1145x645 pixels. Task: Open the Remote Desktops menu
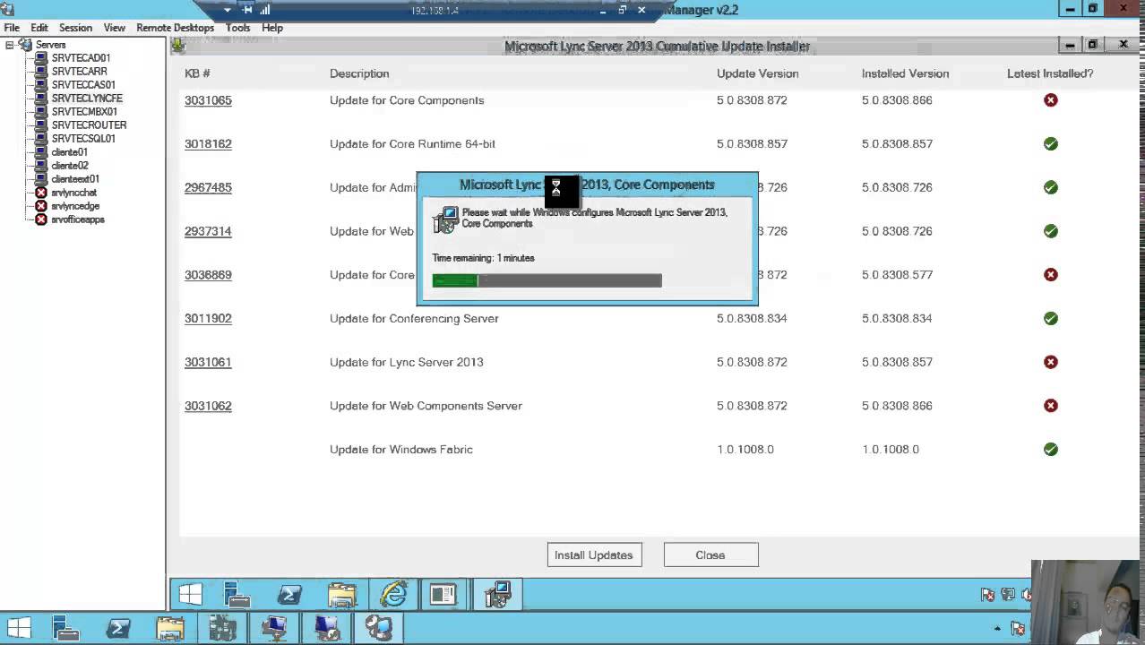(x=175, y=28)
